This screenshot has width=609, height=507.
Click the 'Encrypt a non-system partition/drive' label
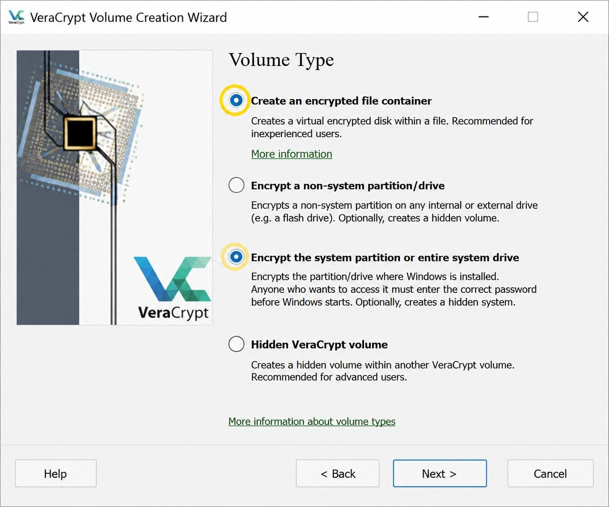tap(348, 186)
